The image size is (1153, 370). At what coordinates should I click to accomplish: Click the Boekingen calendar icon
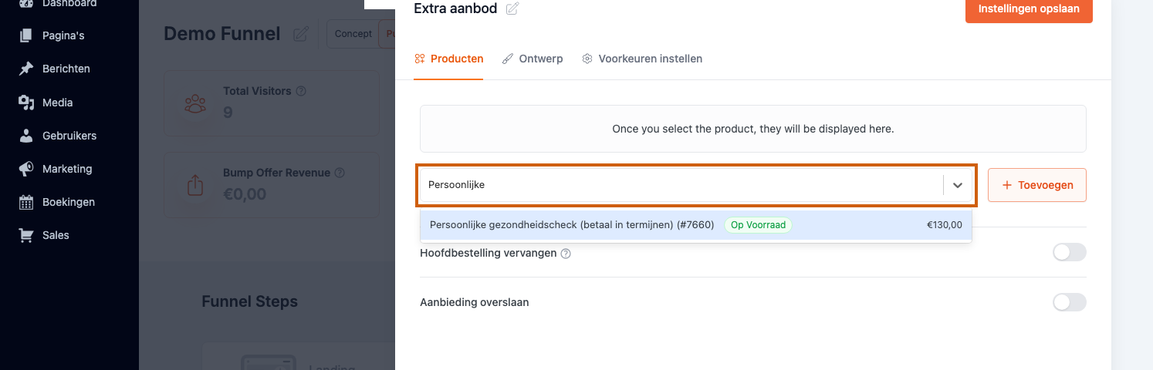coord(26,202)
